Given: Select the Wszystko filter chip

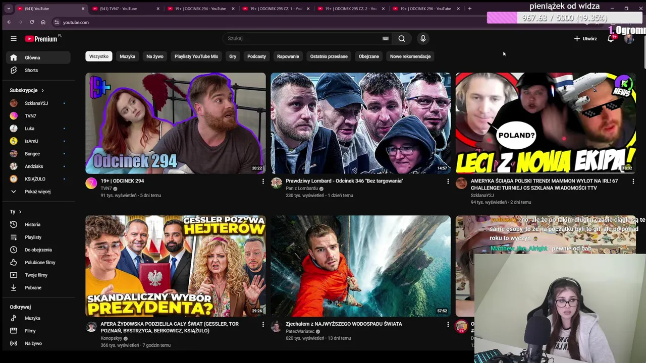Looking at the screenshot, I should 99,56.
